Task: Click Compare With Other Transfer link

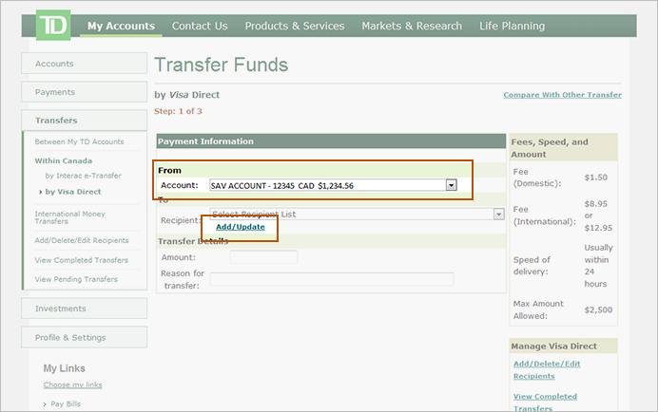Action: point(562,95)
